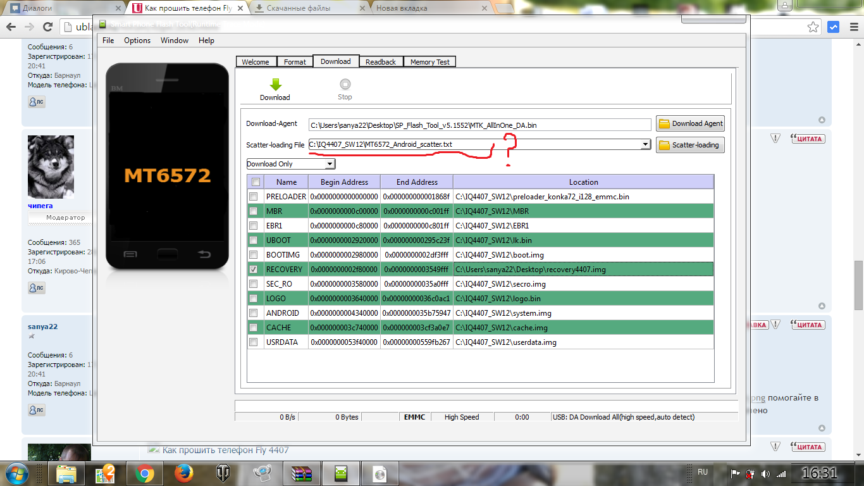Toggle the UBOOT checkbox

point(254,240)
